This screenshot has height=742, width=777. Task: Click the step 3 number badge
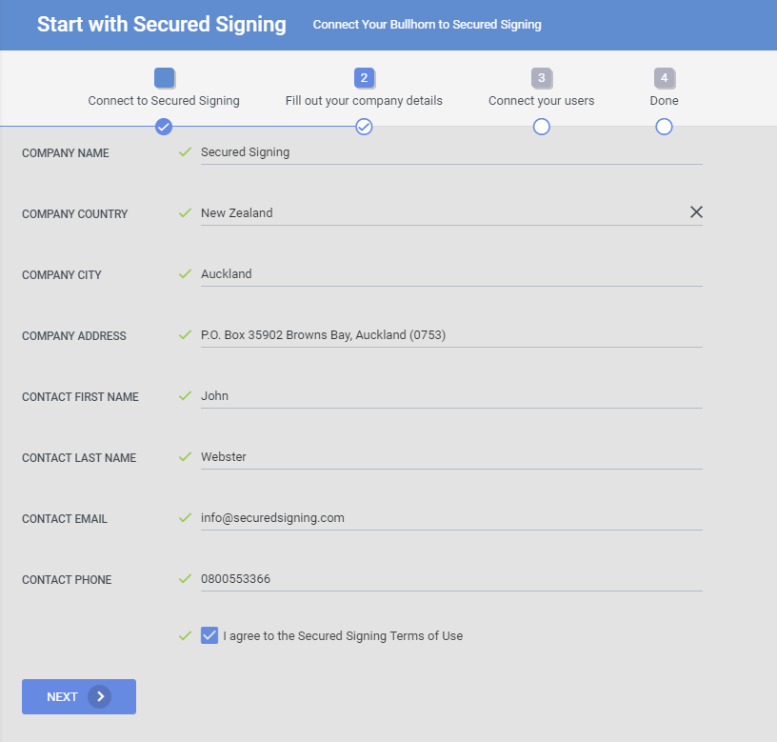tap(541, 78)
